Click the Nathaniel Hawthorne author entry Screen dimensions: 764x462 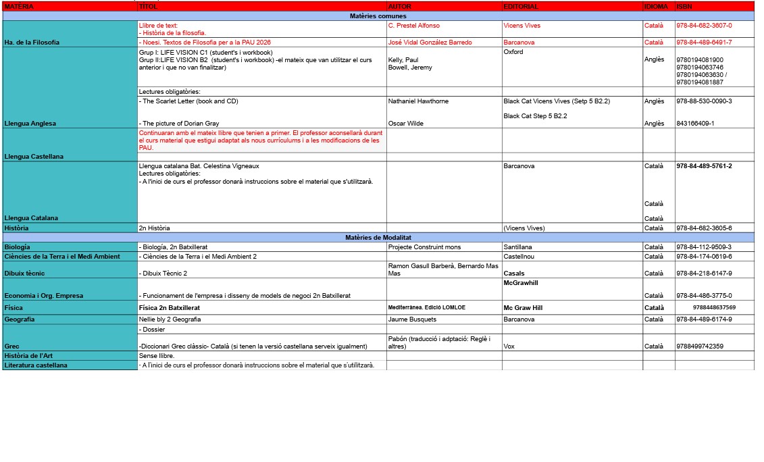(418, 101)
